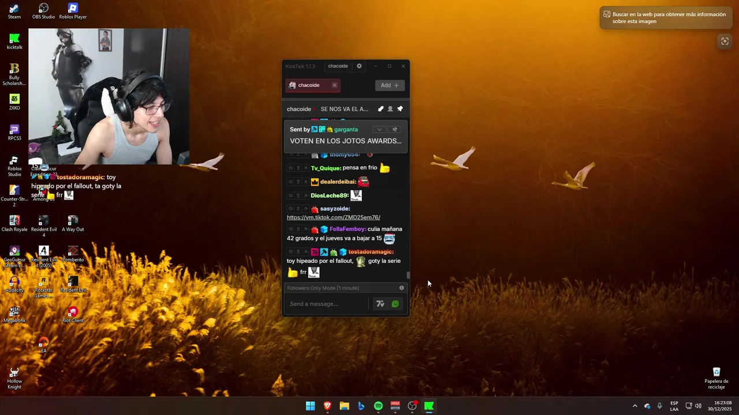This screenshot has width=739, height=415.
Task: Switch to KickTalk taskbar icon
Action: 429,406
